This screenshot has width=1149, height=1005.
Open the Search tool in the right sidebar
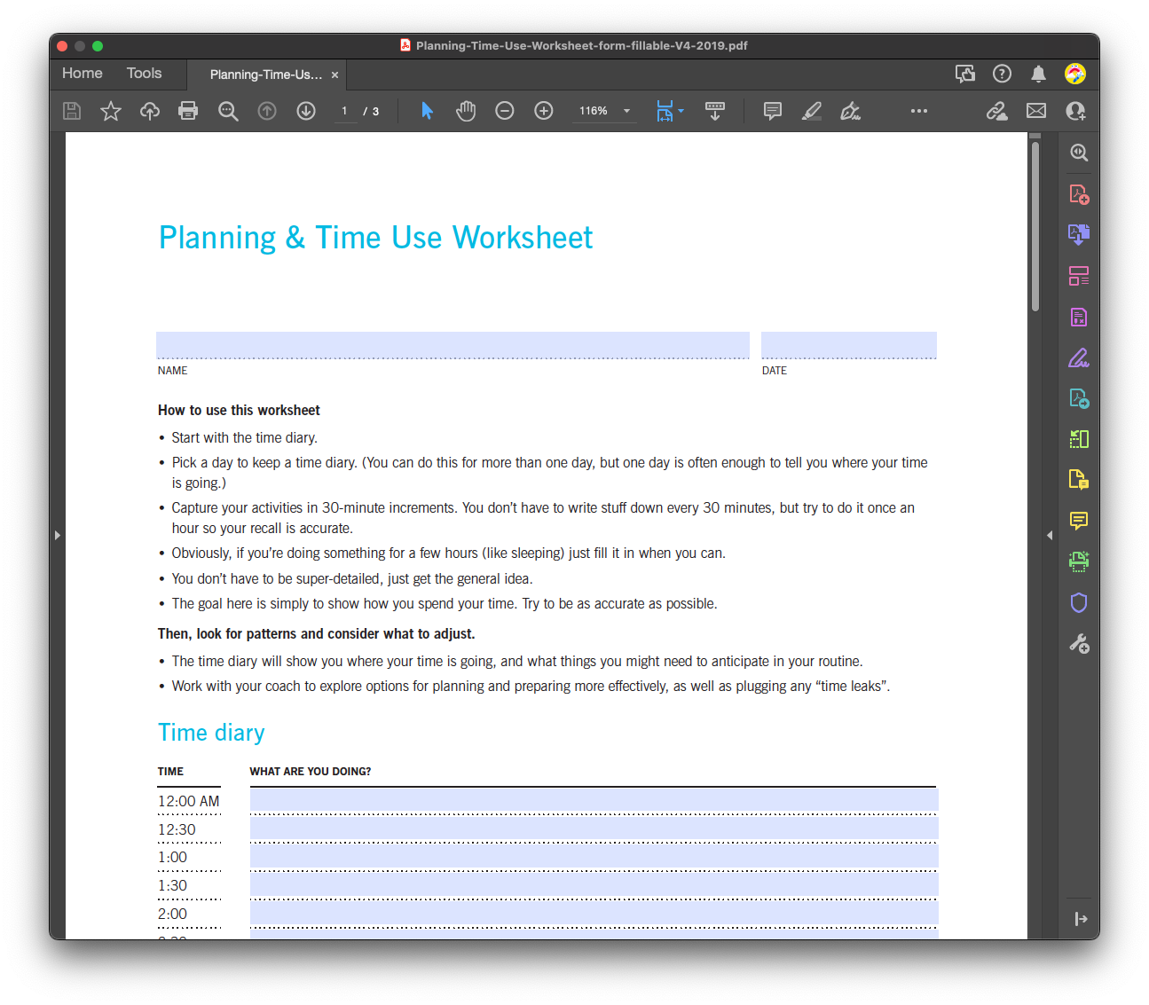point(1079,152)
